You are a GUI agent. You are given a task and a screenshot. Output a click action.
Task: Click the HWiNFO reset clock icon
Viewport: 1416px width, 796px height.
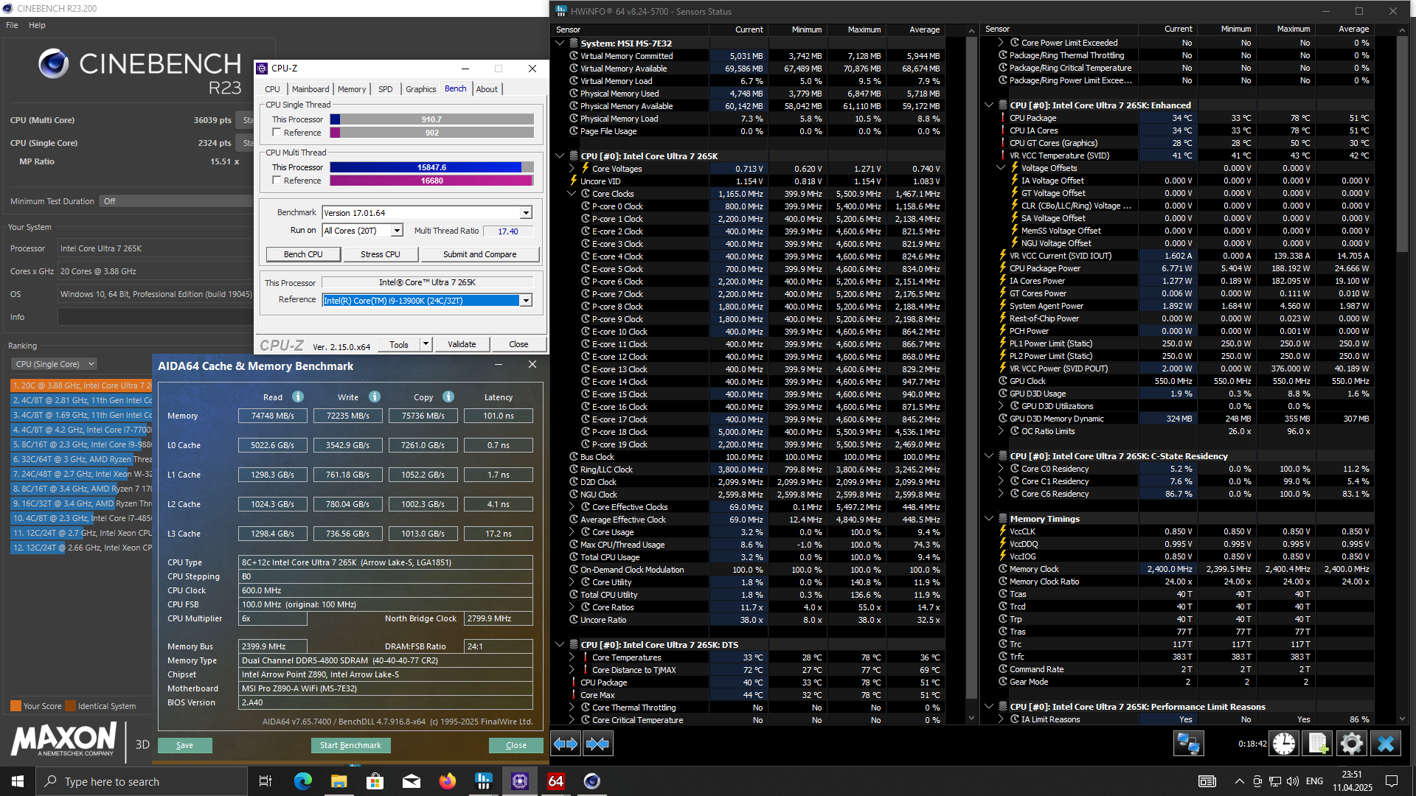(1284, 744)
